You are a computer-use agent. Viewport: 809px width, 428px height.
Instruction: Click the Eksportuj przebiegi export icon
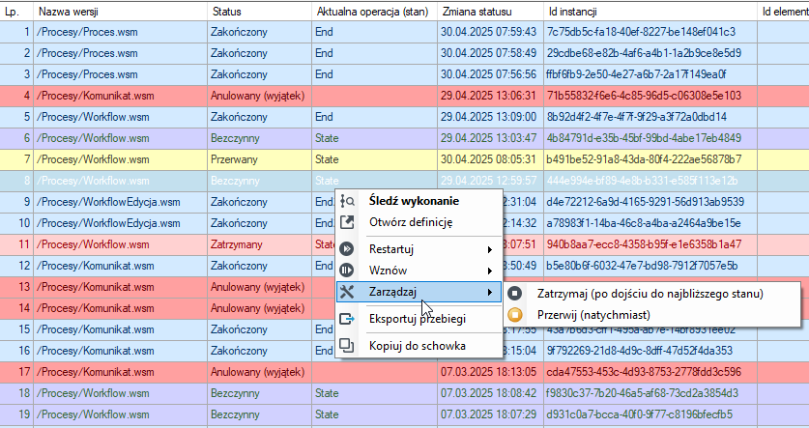coord(347,319)
